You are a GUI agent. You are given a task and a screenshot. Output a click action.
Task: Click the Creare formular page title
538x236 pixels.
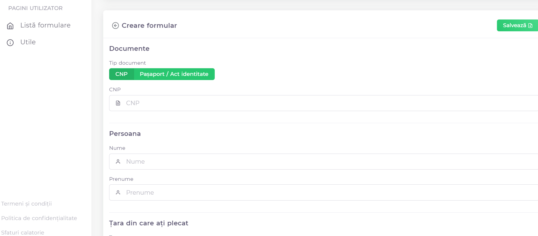[x=149, y=26]
